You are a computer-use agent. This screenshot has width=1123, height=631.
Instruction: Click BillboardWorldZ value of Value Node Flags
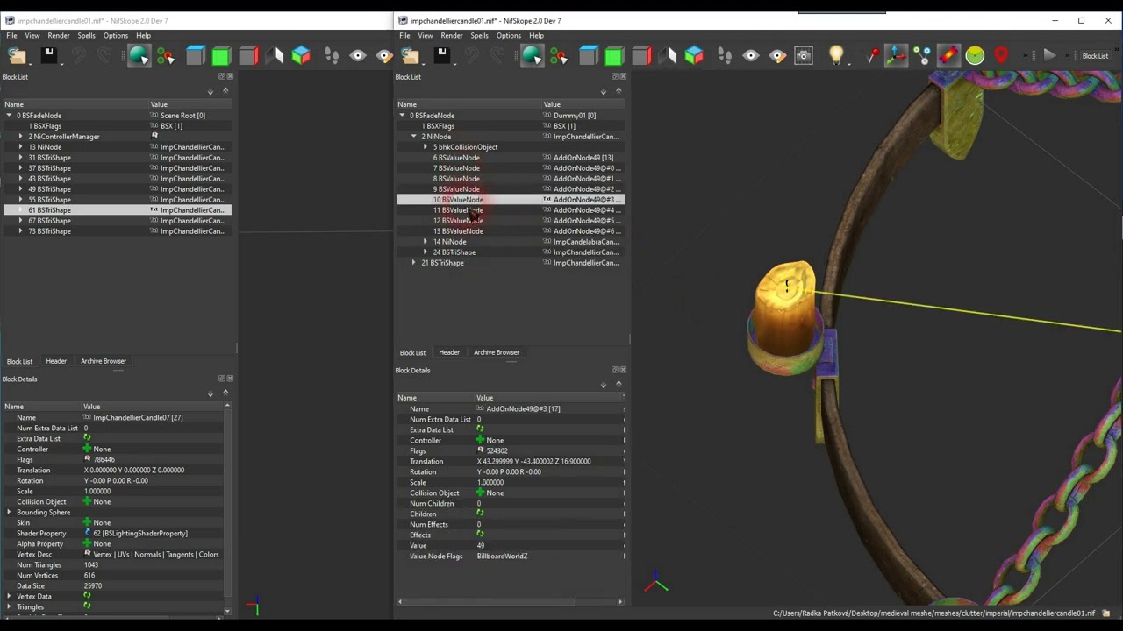point(502,557)
